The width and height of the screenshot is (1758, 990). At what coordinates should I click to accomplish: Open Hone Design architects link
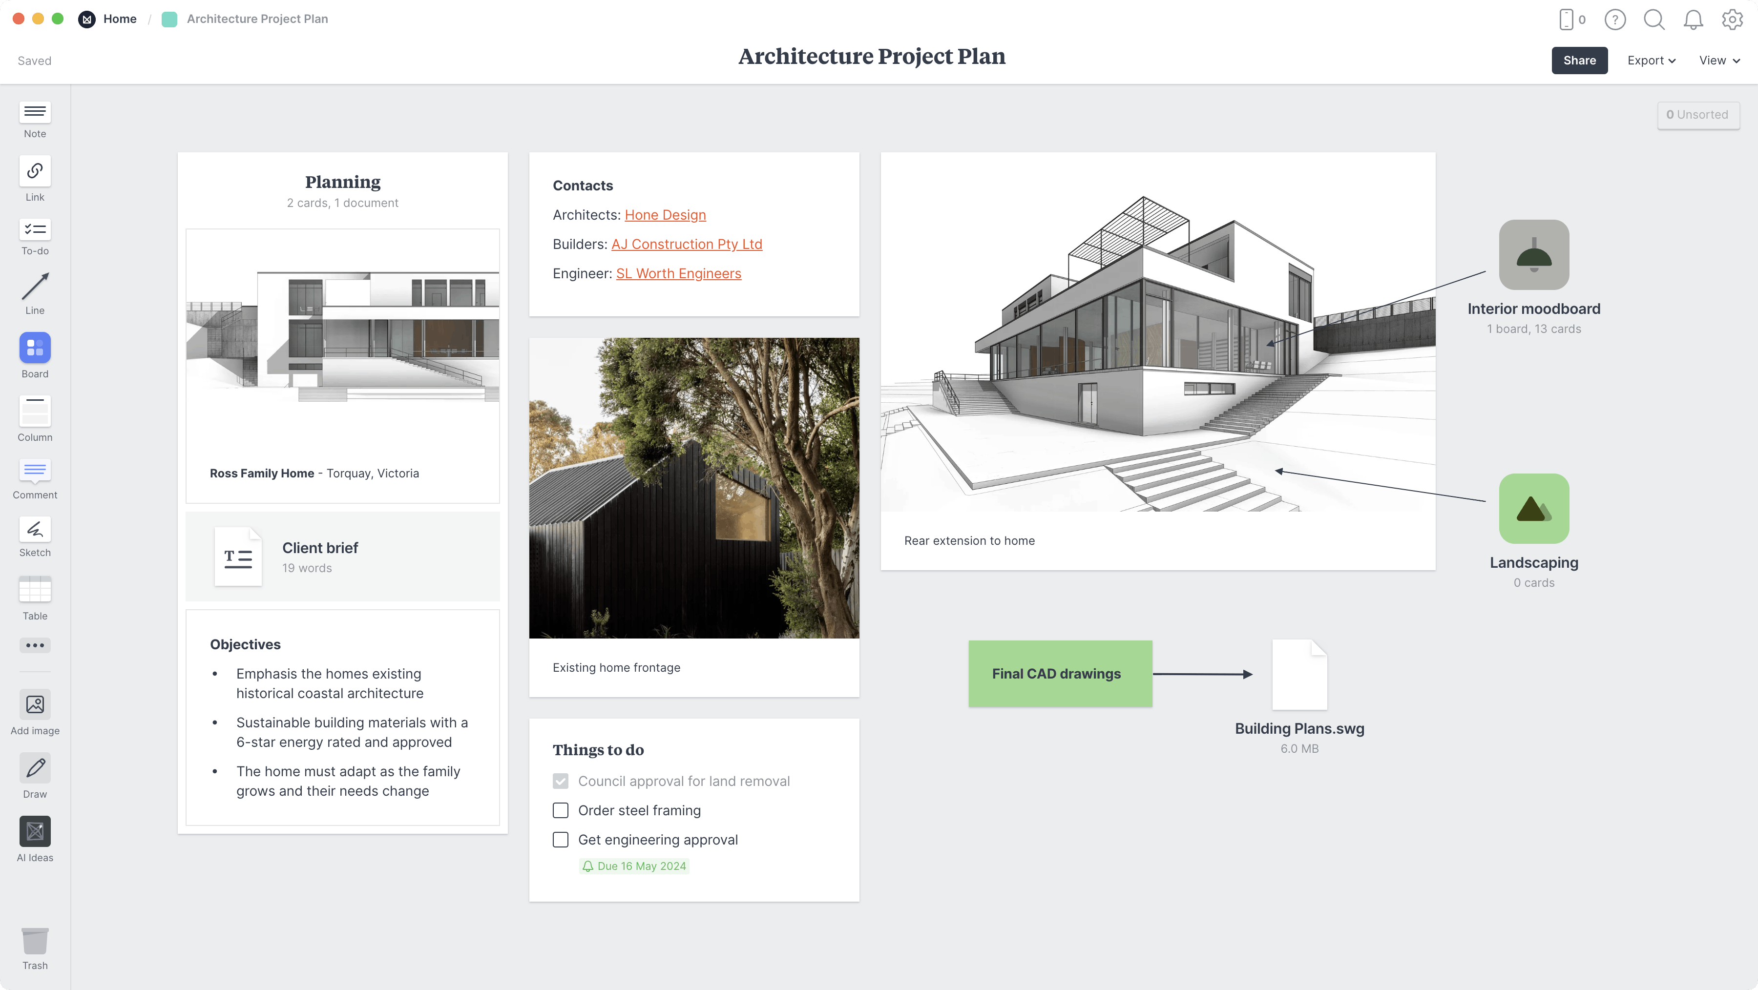coord(664,214)
